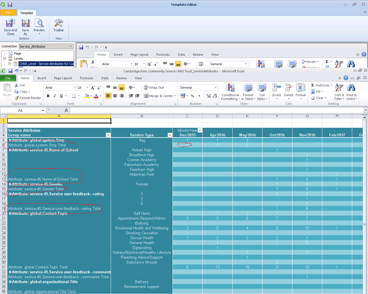
Task: Select the Format Painter tool
Action: point(28,98)
